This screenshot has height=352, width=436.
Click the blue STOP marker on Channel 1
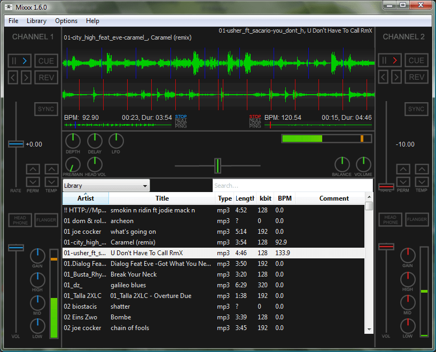coord(181,117)
